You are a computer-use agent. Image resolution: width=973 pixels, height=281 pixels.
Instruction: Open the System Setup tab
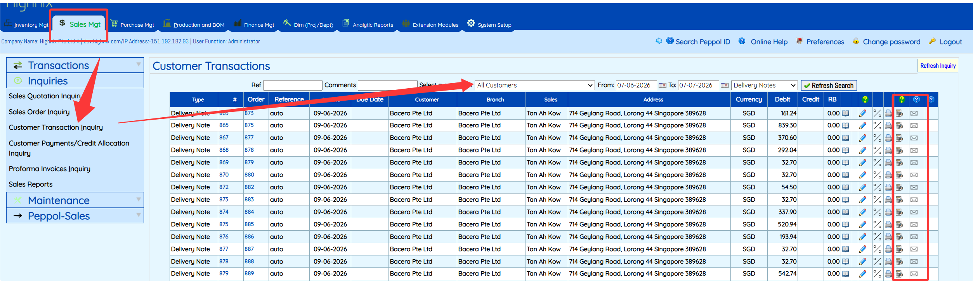pos(489,24)
